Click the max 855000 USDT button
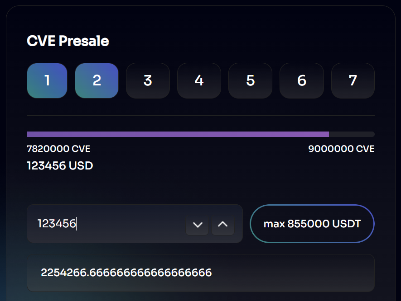The image size is (401, 301). [x=312, y=224]
